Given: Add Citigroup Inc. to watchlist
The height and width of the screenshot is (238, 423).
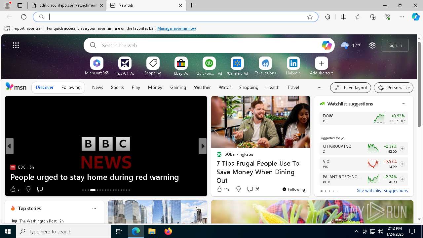Looking at the screenshot, I should click(x=402, y=149).
